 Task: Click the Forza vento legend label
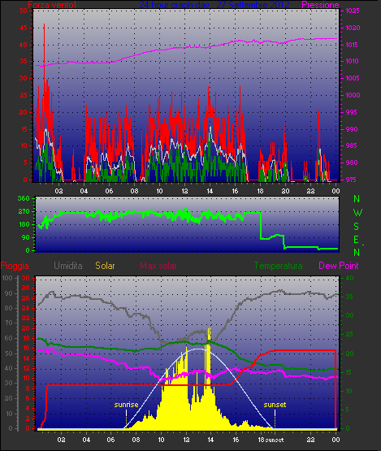click(x=52, y=5)
